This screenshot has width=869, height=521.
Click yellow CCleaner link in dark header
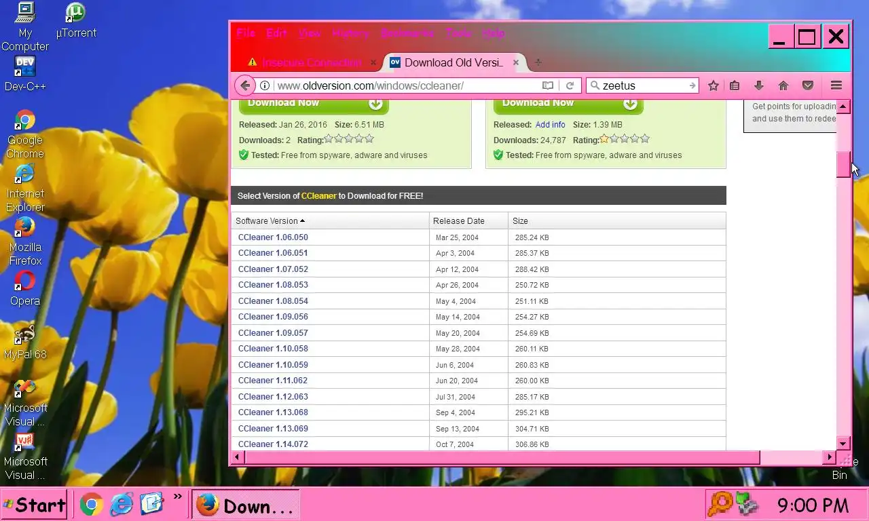[x=319, y=196]
